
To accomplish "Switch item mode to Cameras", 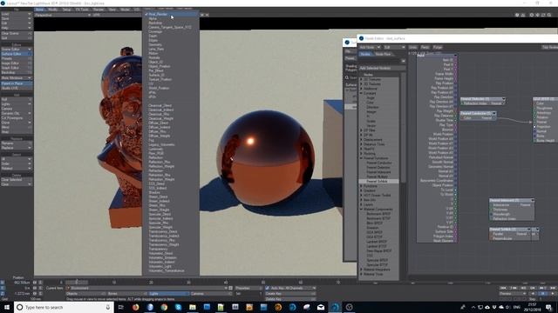I will pos(210,294).
